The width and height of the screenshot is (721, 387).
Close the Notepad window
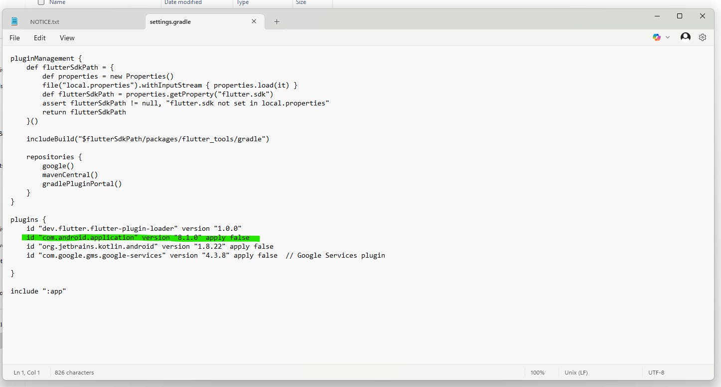point(703,16)
